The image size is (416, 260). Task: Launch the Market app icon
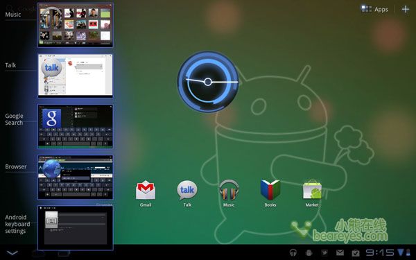pos(312,193)
